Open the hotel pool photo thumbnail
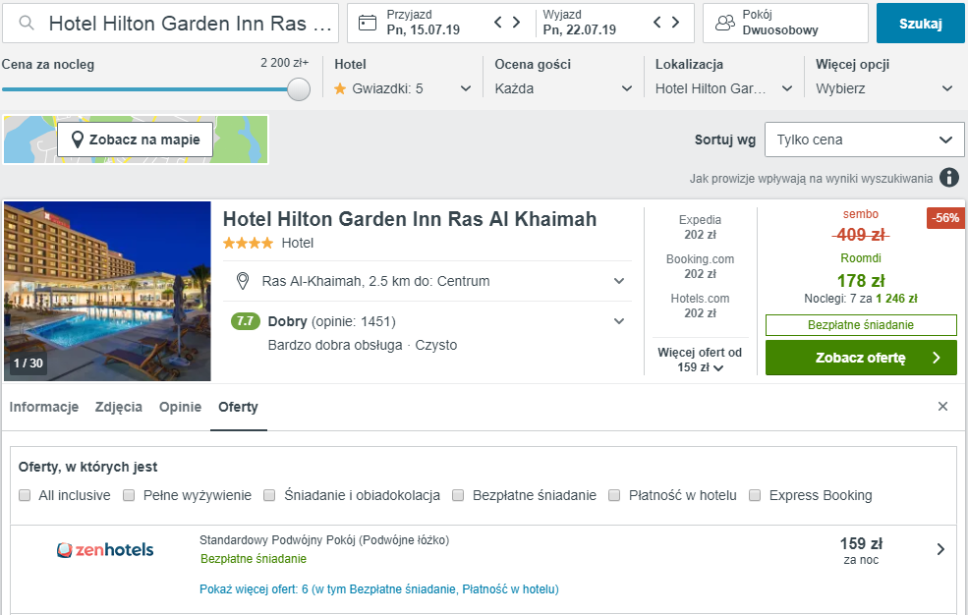Screen dimensions: 968x615 point(107,291)
